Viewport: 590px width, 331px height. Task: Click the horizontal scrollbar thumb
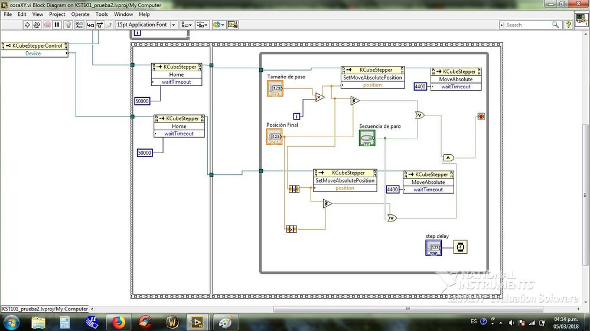408,309
